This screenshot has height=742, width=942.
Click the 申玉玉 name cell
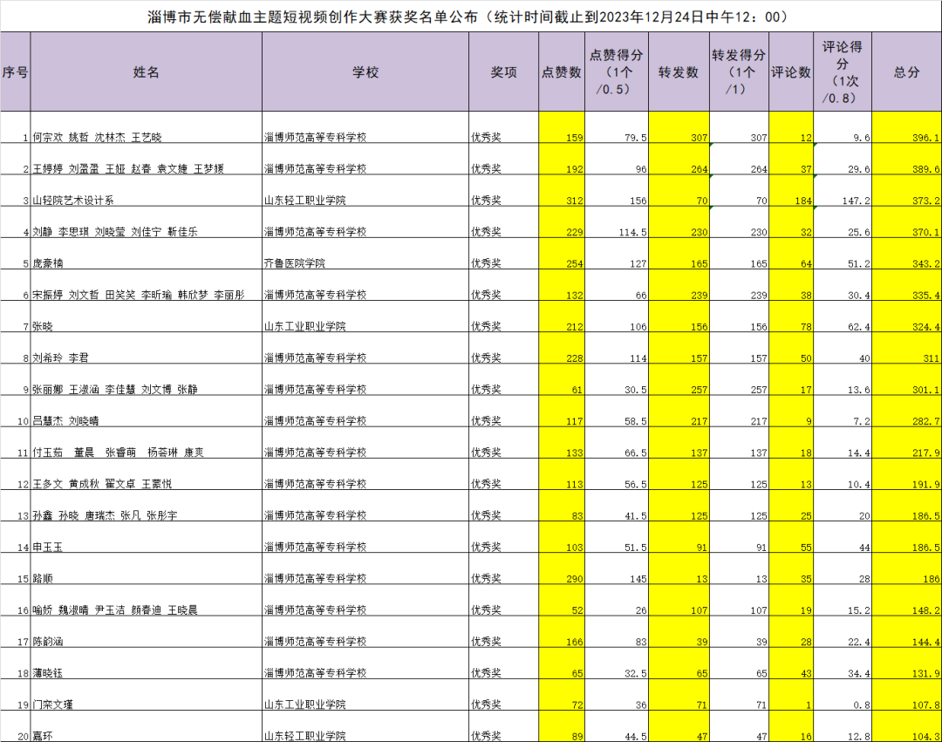click(x=146, y=537)
